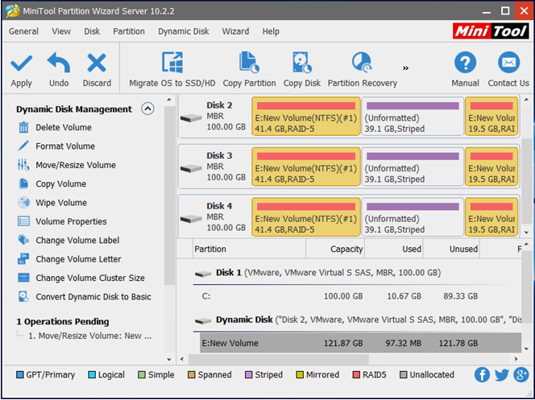
Task: Click the RAID5 legend color swatch
Action: point(356,375)
